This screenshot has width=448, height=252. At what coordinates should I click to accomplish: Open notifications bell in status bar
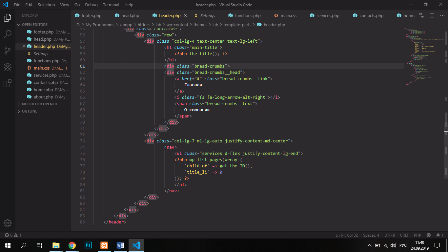440,235
